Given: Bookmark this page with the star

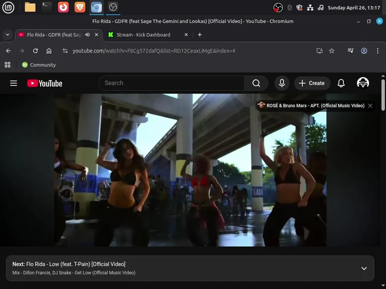Looking at the screenshot, I should coord(332,51).
